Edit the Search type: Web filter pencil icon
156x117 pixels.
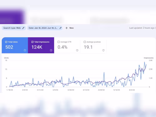23,28
